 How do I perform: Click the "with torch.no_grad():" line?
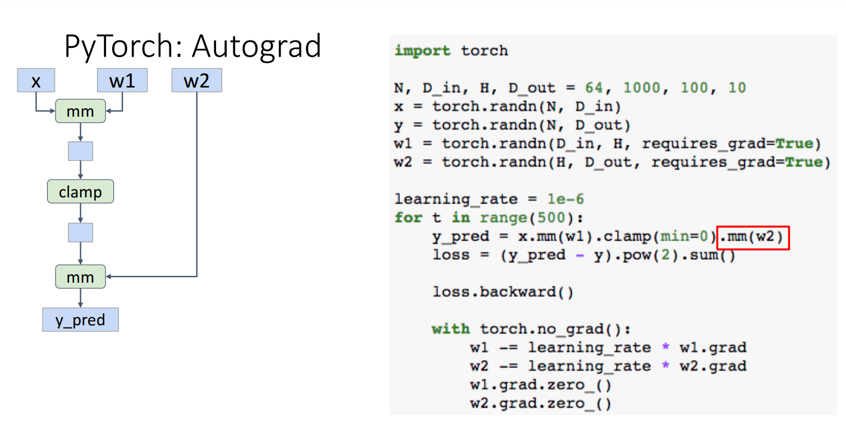point(531,329)
